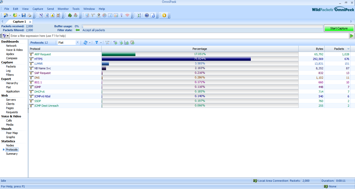Click the Save capture disk icon
Screen dimensions: 355x189
pyautogui.click(x=24, y=15)
